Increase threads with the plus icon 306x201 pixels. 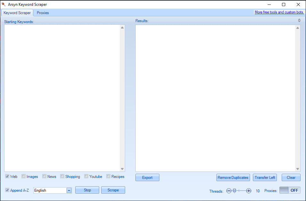point(249,191)
